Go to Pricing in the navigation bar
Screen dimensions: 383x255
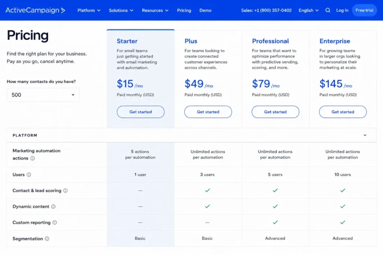(x=184, y=10)
